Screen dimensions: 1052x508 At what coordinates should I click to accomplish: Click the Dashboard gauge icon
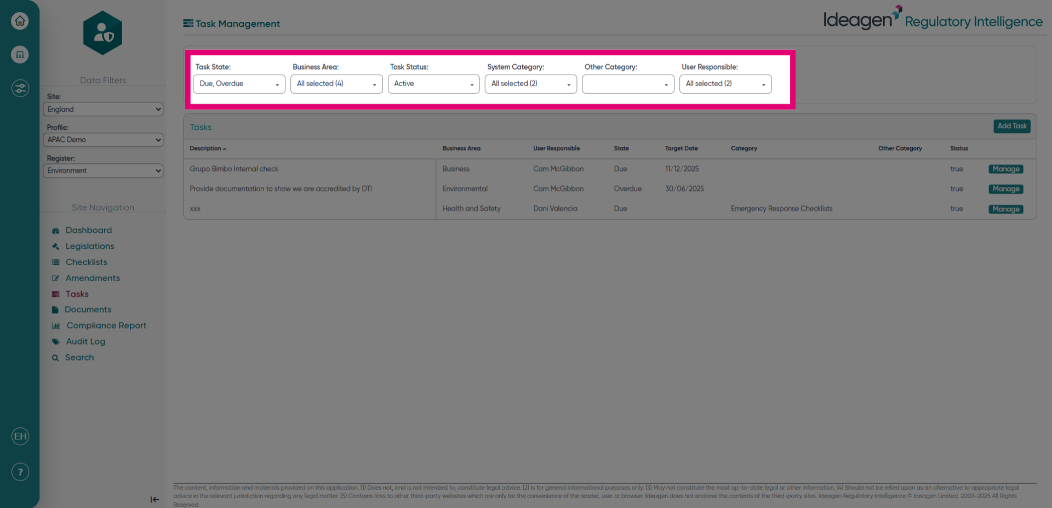click(x=55, y=231)
